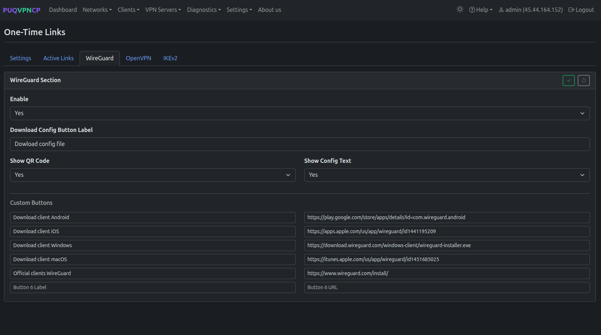Open the Show Config Text dropdown
The image size is (601, 335).
click(447, 175)
